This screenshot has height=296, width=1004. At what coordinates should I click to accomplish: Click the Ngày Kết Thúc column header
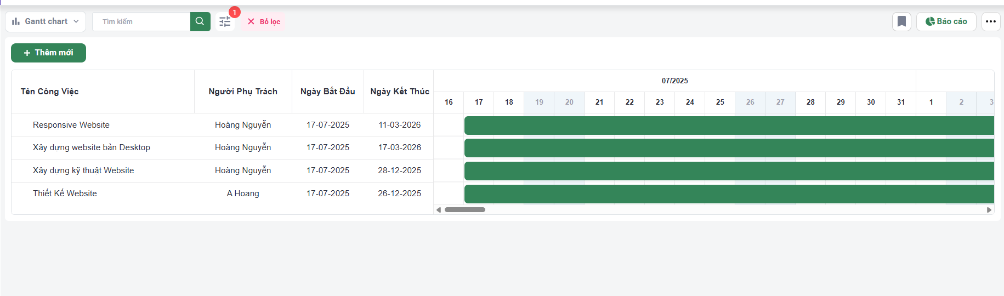tap(399, 92)
